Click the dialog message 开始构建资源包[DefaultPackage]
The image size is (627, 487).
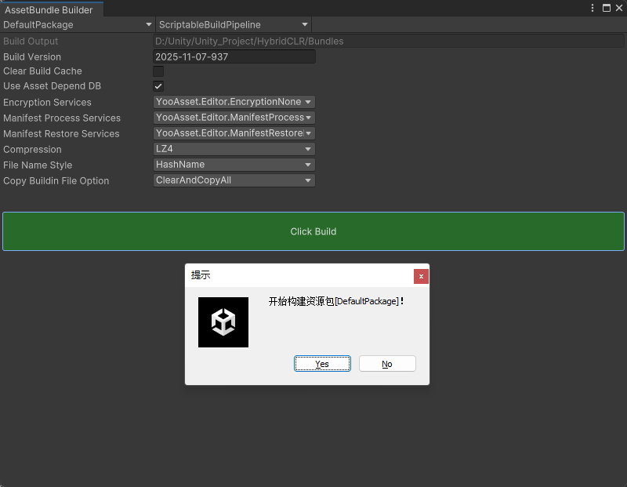click(336, 301)
